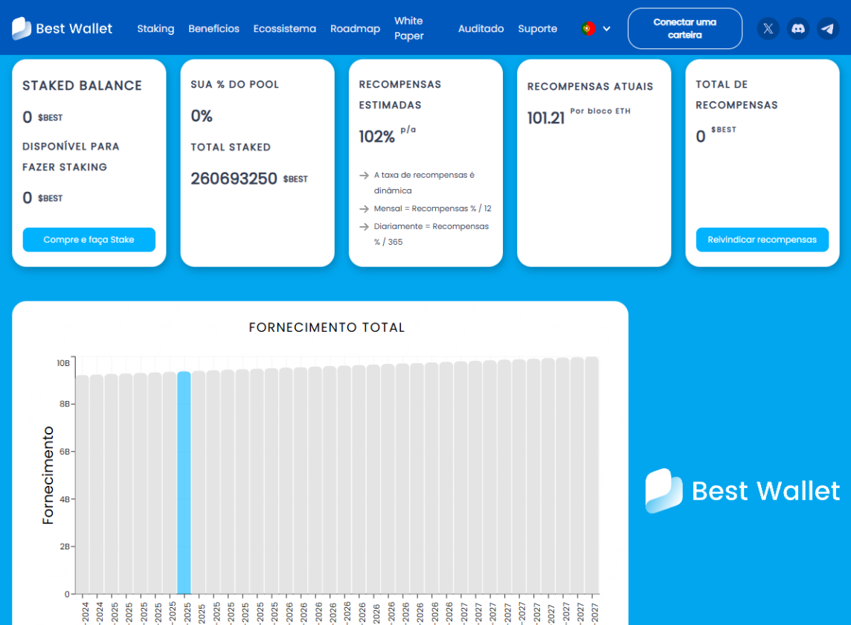Open the Telegram social icon
The image size is (851, 625).
click(x=828, y=29)
